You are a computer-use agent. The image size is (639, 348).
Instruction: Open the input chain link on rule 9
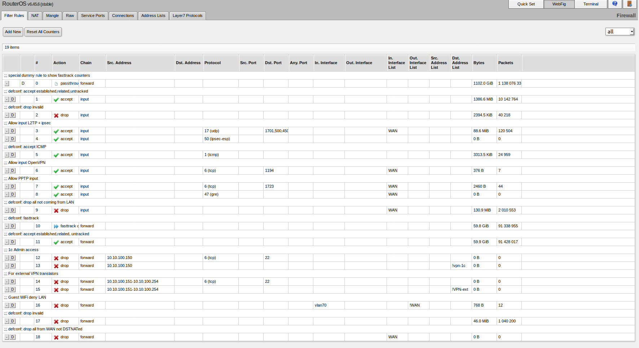click(x=84, y=210)
